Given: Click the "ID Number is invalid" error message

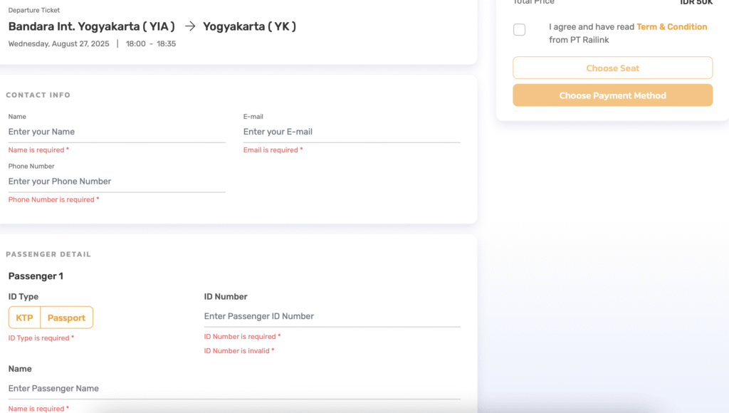Looking at the screenshot, I should point(238,351).
